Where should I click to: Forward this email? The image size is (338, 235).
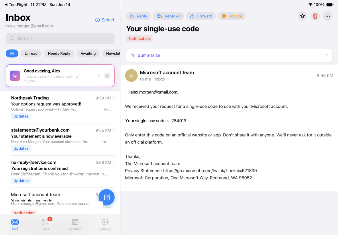(201, 16)
